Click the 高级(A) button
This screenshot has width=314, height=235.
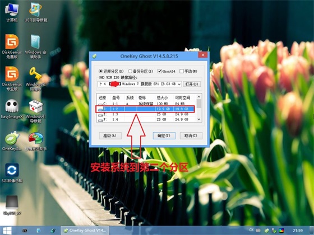coord(110,135)
